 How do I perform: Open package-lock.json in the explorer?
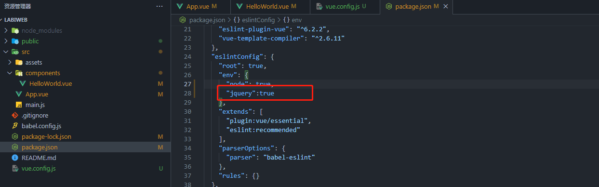pyautogui.click(x=46, y=136)
